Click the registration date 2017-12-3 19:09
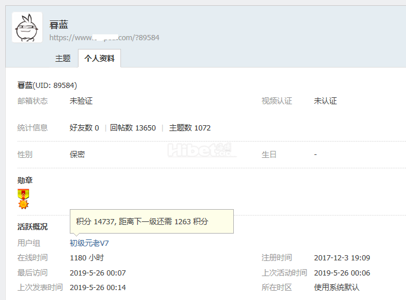Screen dimensions: 406x300 click(x=342, y=257)
